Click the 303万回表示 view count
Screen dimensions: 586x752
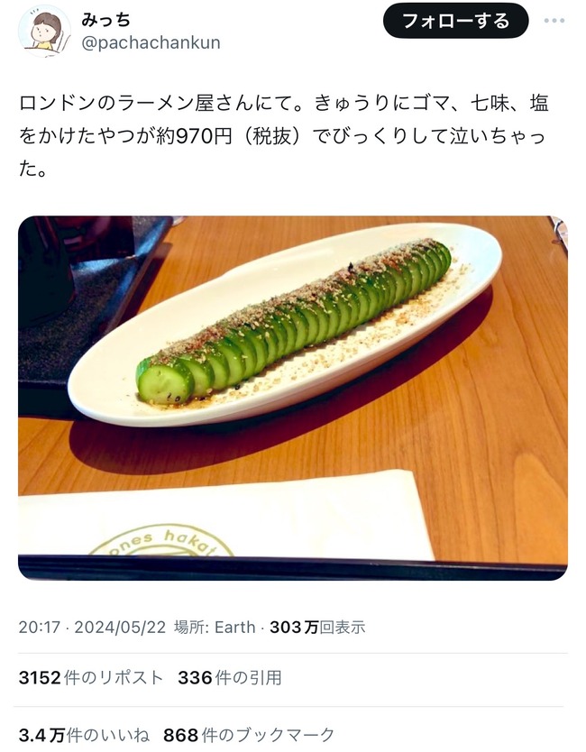click(x=317, y=628)
